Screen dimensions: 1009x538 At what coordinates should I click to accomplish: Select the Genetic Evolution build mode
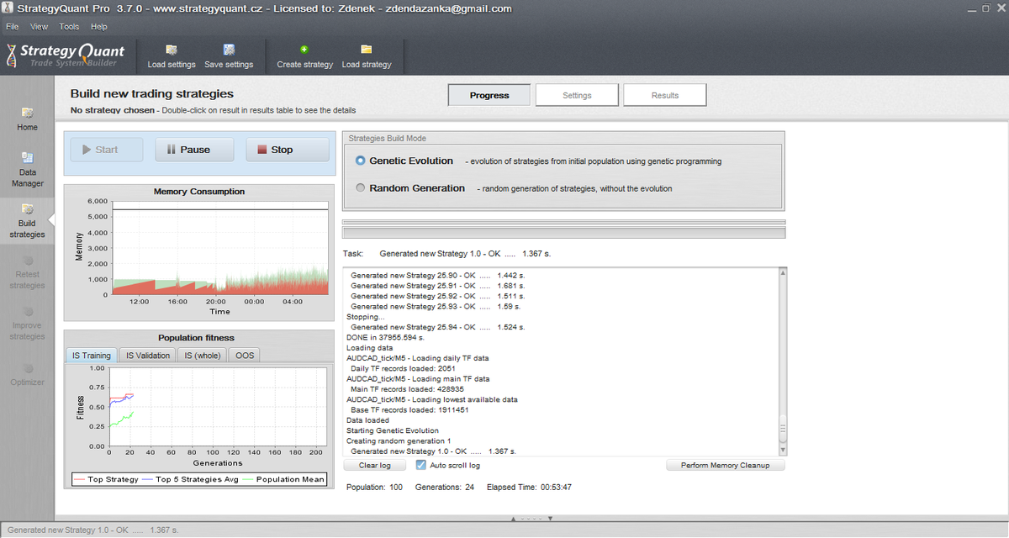click(361, 161)
